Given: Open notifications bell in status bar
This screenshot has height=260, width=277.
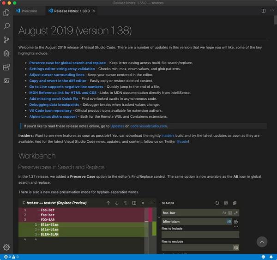Looking at the screenshot, I should (271, 257).
